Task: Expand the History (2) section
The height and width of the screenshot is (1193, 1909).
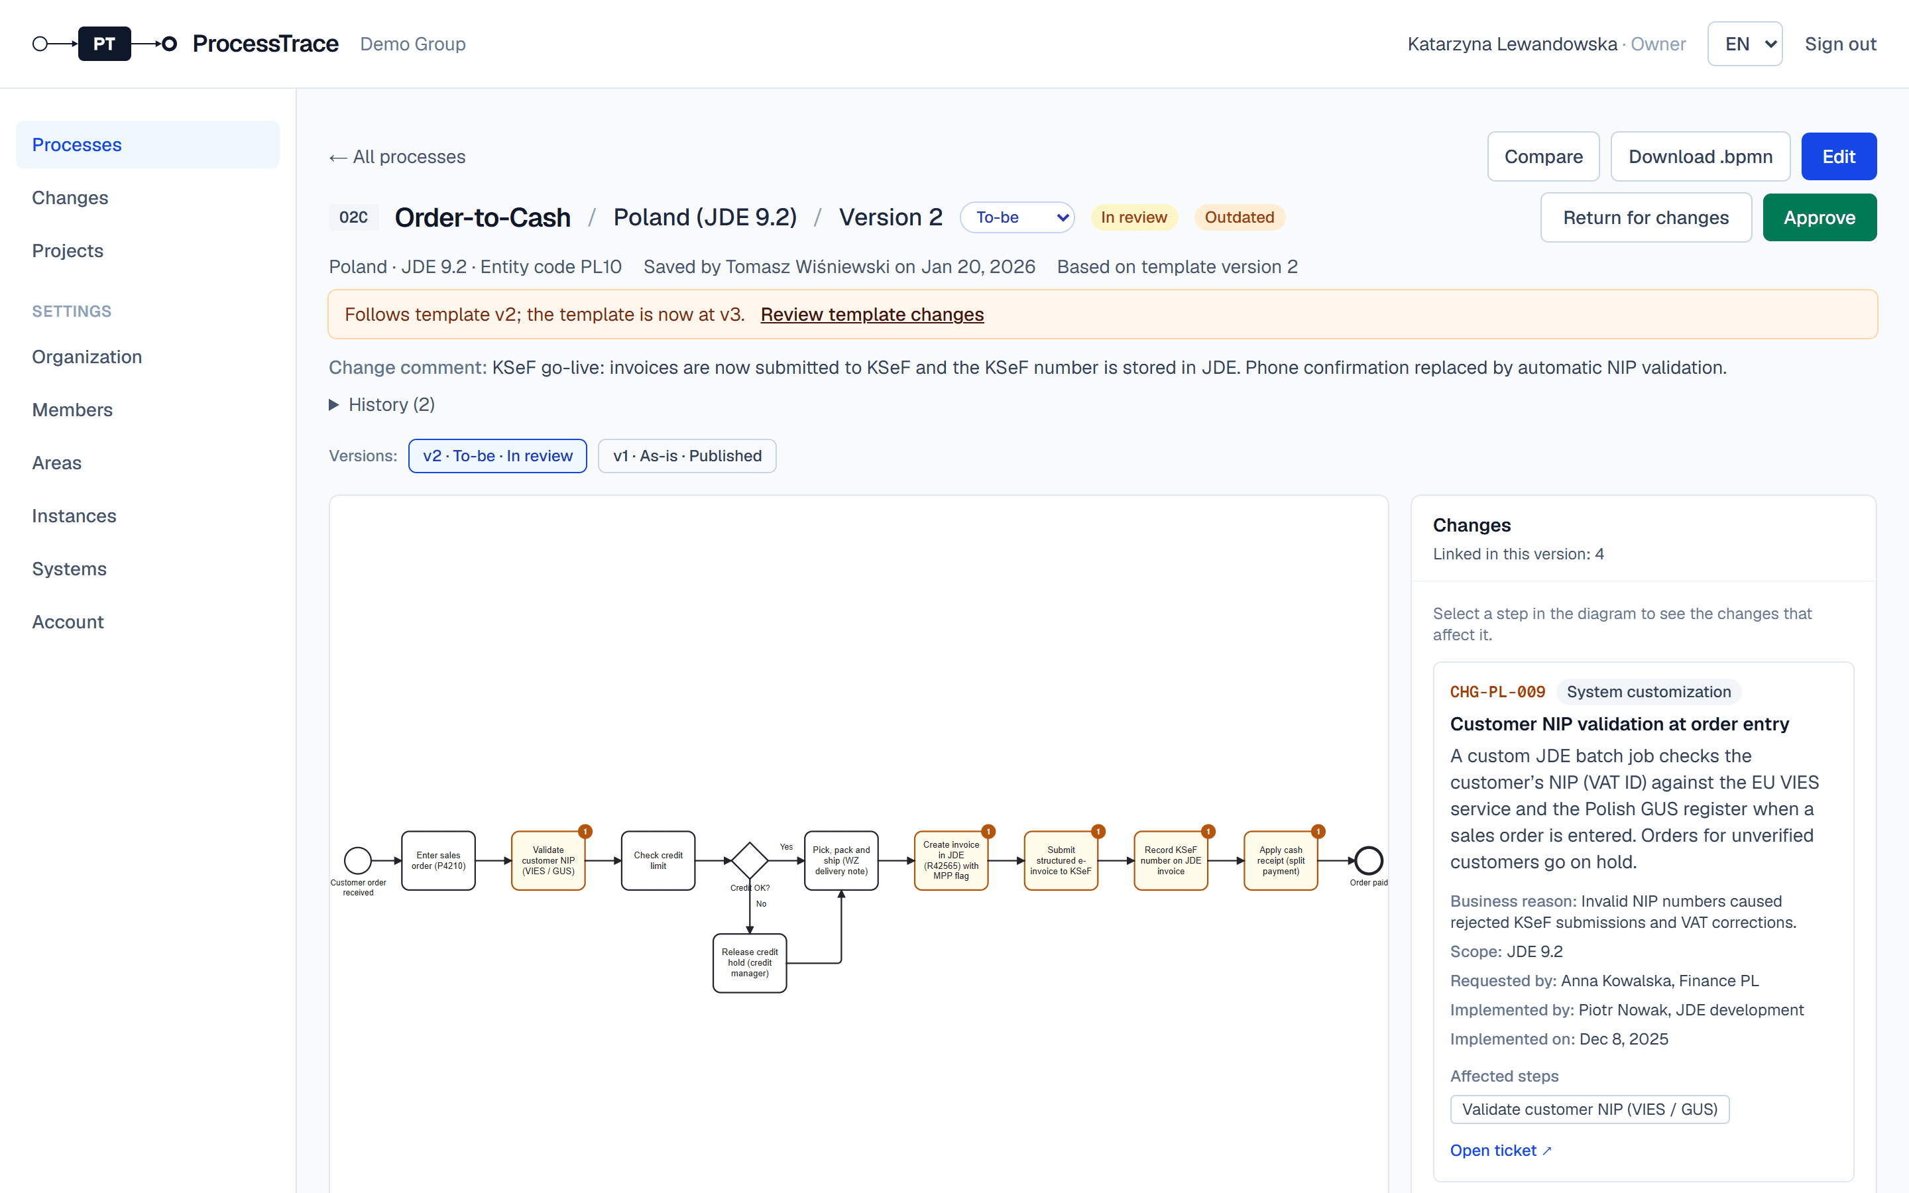Action: coord(382,404)
